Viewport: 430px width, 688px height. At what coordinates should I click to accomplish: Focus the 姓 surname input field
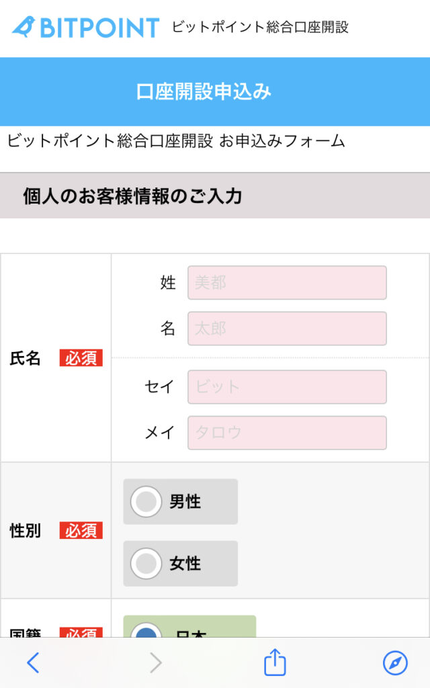point(287,283)
